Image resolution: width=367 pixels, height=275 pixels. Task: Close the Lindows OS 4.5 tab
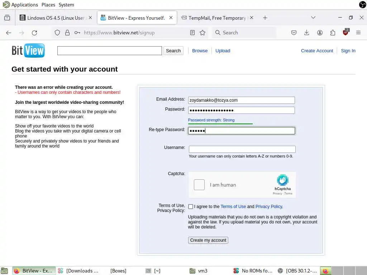tap(90, 18)
